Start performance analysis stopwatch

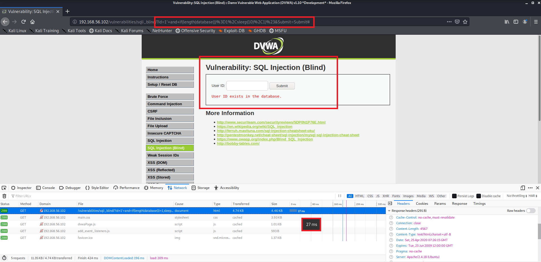[4, 258]
